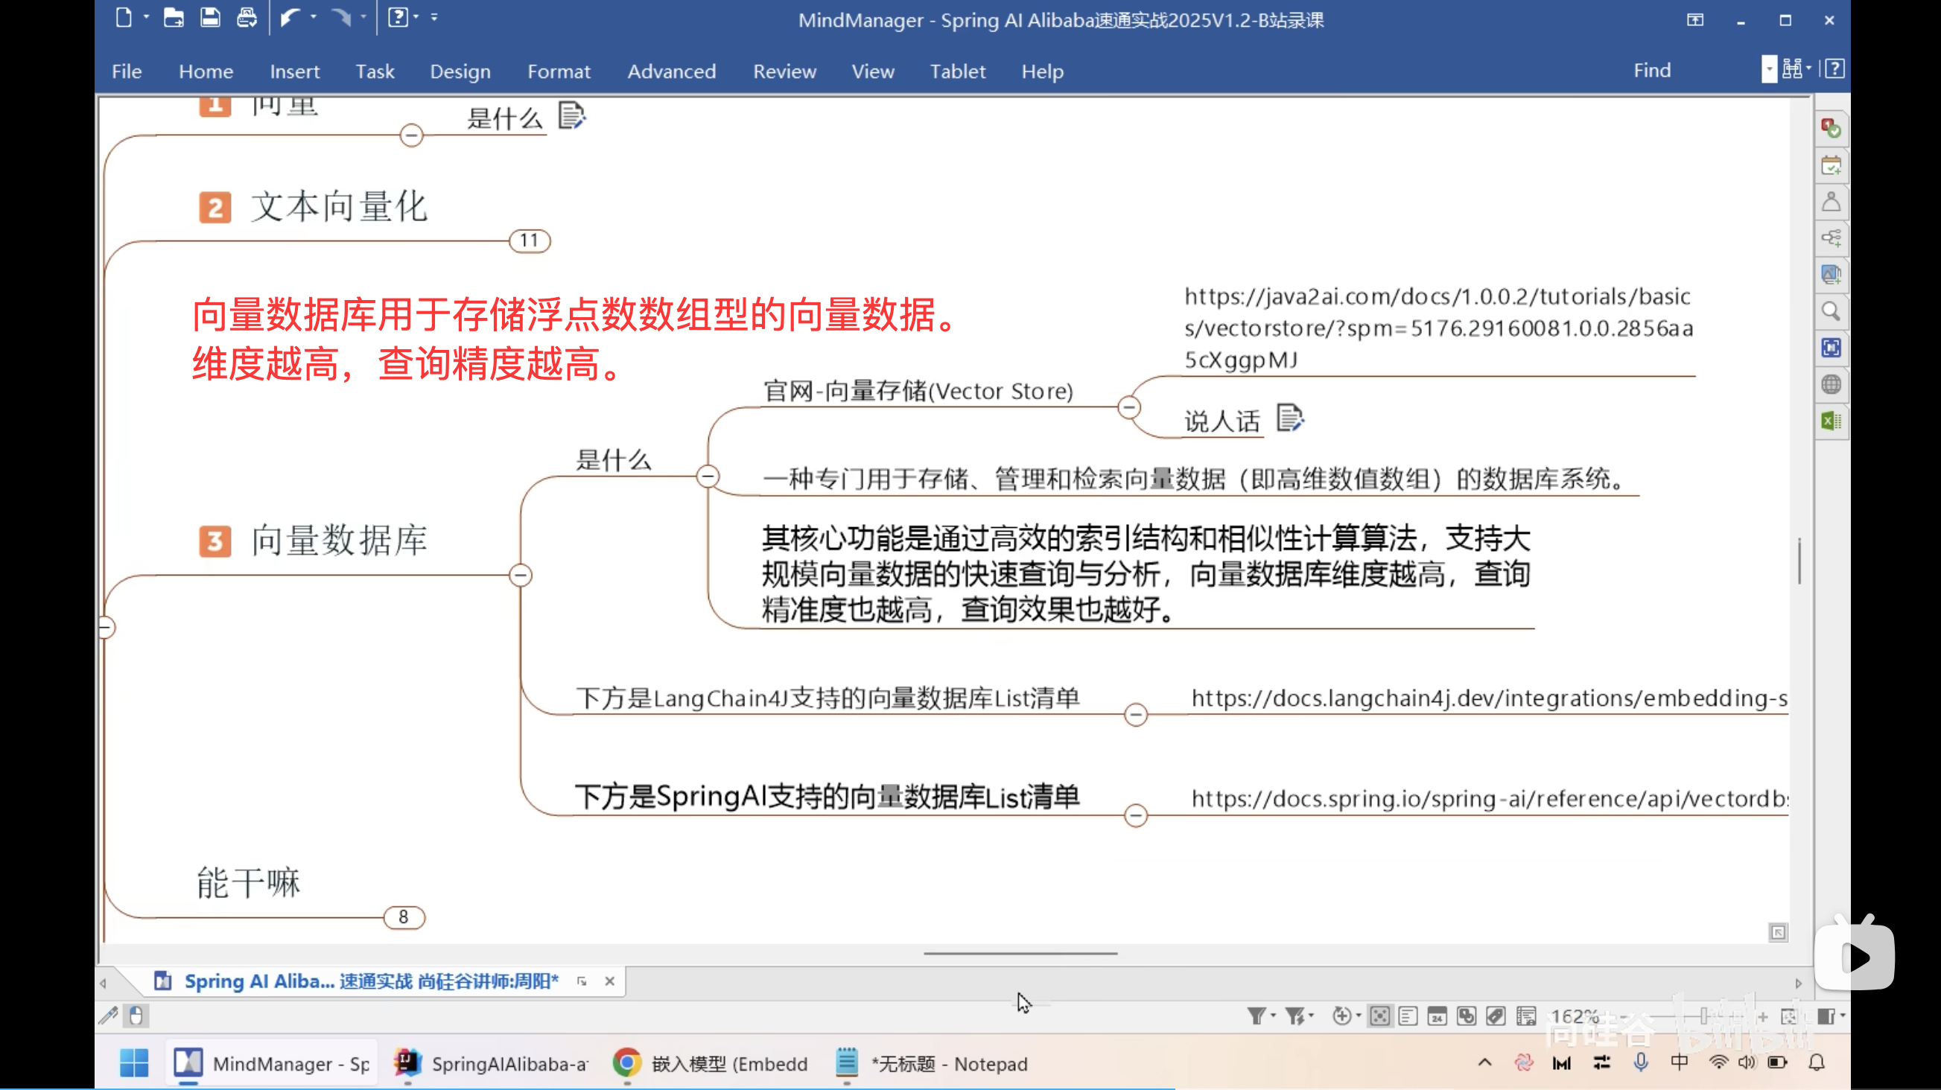Select the Save icon on Quick Access toolbar
Image resolution: width=1941 pixels, height=1090 pixels.
tap(210, 17)
